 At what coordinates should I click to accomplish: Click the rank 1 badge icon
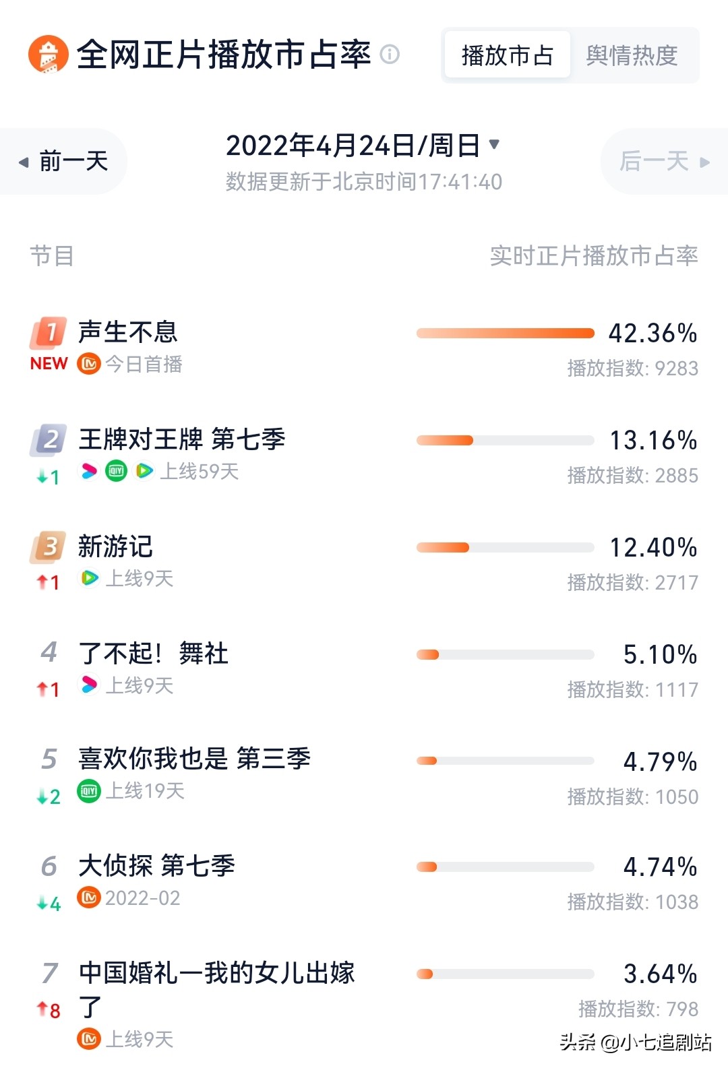pos(49,332)
